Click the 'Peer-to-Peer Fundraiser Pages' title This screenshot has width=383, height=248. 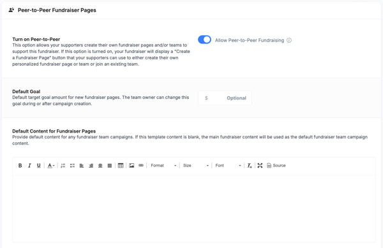click(x=57, y=10)
